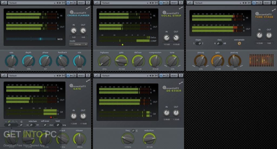The width and height of the screenshot is (277, 149).
Task: Copy A to B in Chorus Flanger
Action: pos(71,3)
